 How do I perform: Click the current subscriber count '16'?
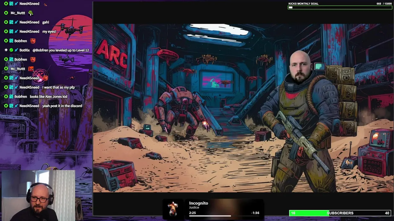click(293, 213)
